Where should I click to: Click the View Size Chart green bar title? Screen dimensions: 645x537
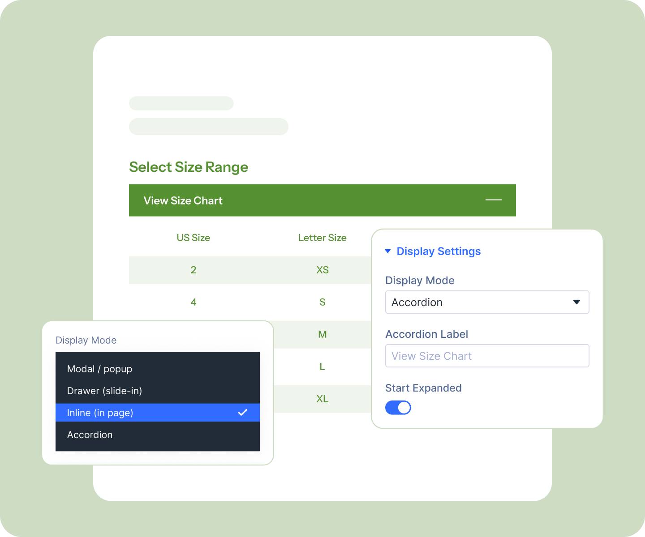point(183,200)
